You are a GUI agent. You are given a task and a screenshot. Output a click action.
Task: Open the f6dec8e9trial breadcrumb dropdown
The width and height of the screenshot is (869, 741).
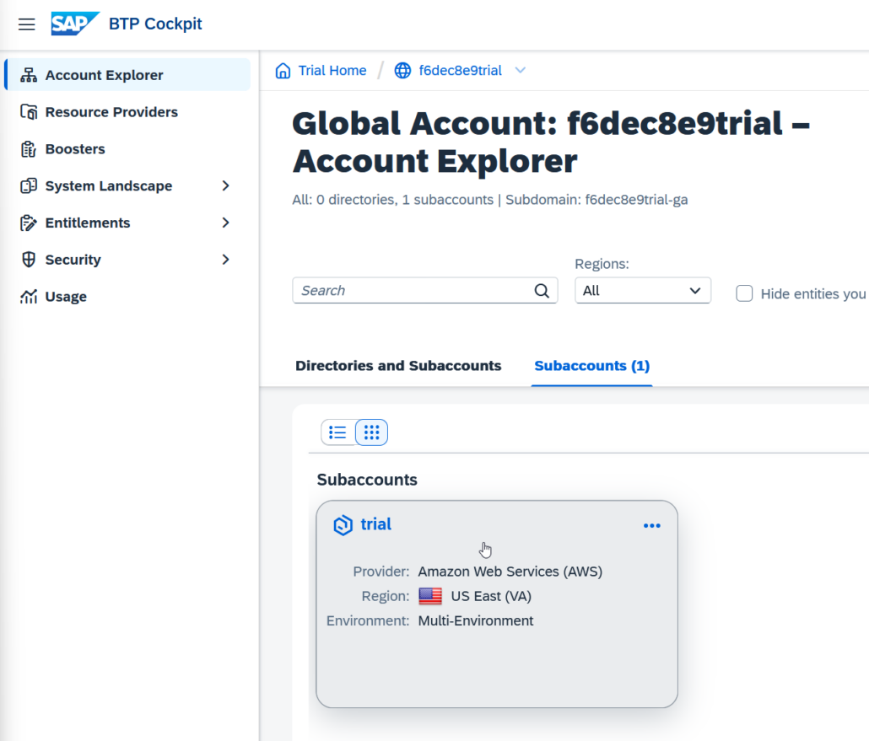point(520,70)
